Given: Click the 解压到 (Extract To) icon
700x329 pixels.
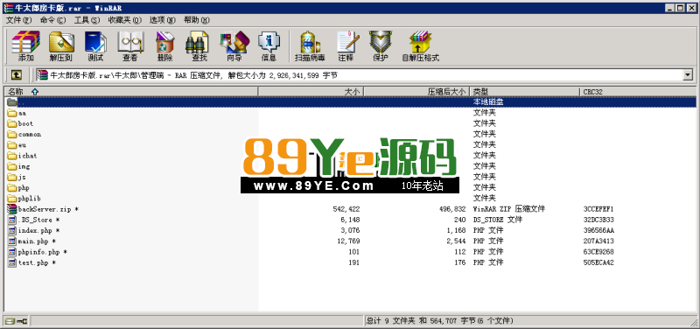Looking at the screenshot, I should coord(61,46).
